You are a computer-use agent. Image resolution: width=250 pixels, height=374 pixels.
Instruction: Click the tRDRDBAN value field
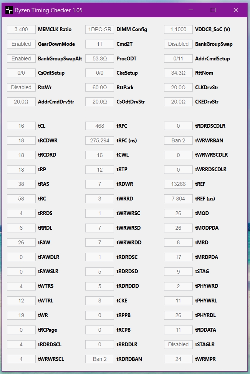(x=99, y=359)
